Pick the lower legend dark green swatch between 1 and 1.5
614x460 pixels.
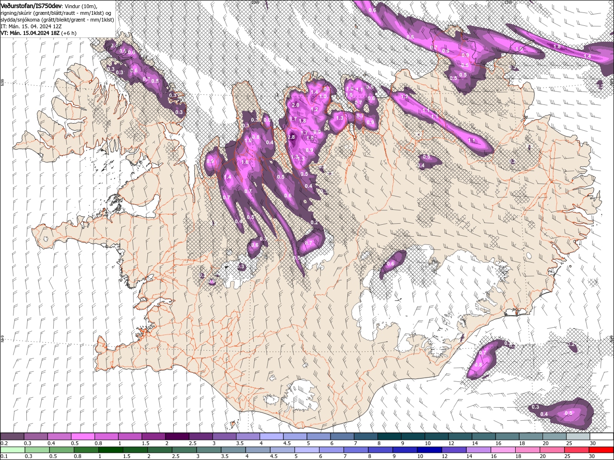click(110, 450)
